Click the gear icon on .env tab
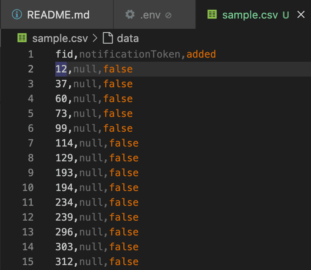The height and width of the screenshot is (270, 311). [x=130, y=14]
